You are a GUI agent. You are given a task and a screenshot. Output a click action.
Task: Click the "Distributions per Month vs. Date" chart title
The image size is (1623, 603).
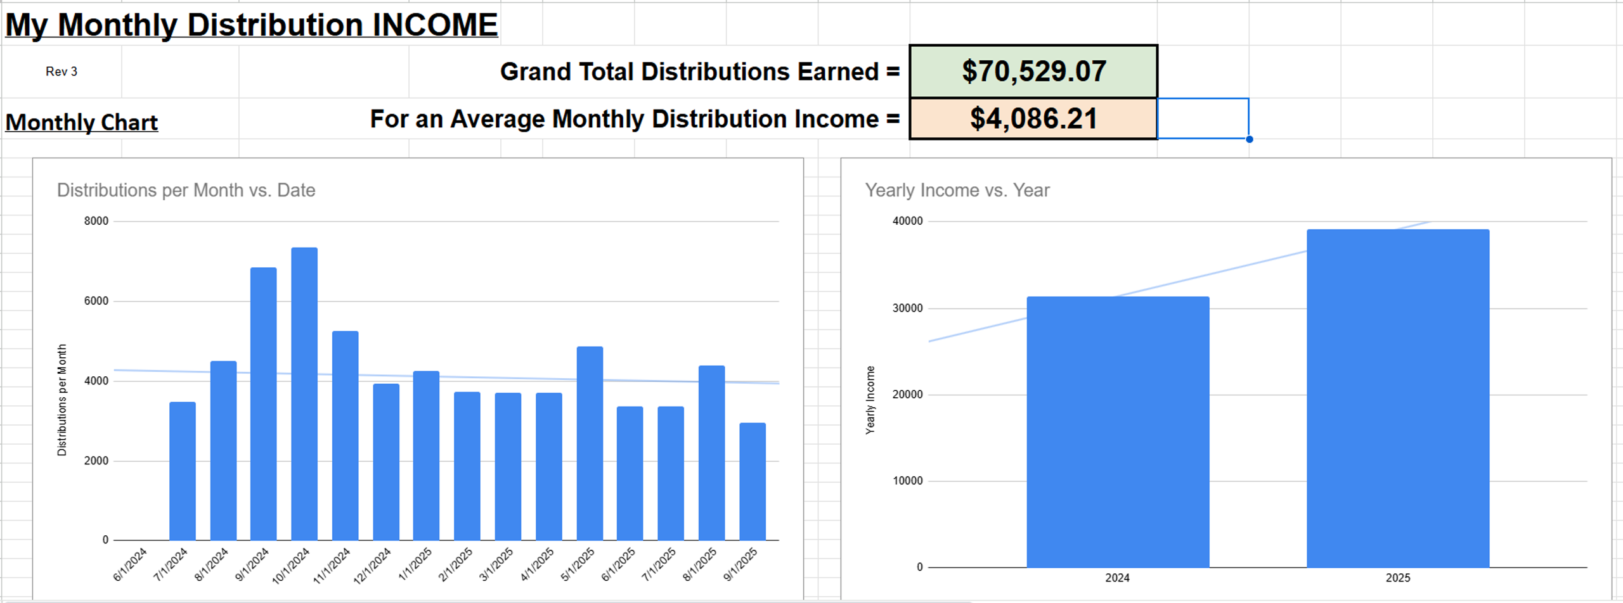186,190
